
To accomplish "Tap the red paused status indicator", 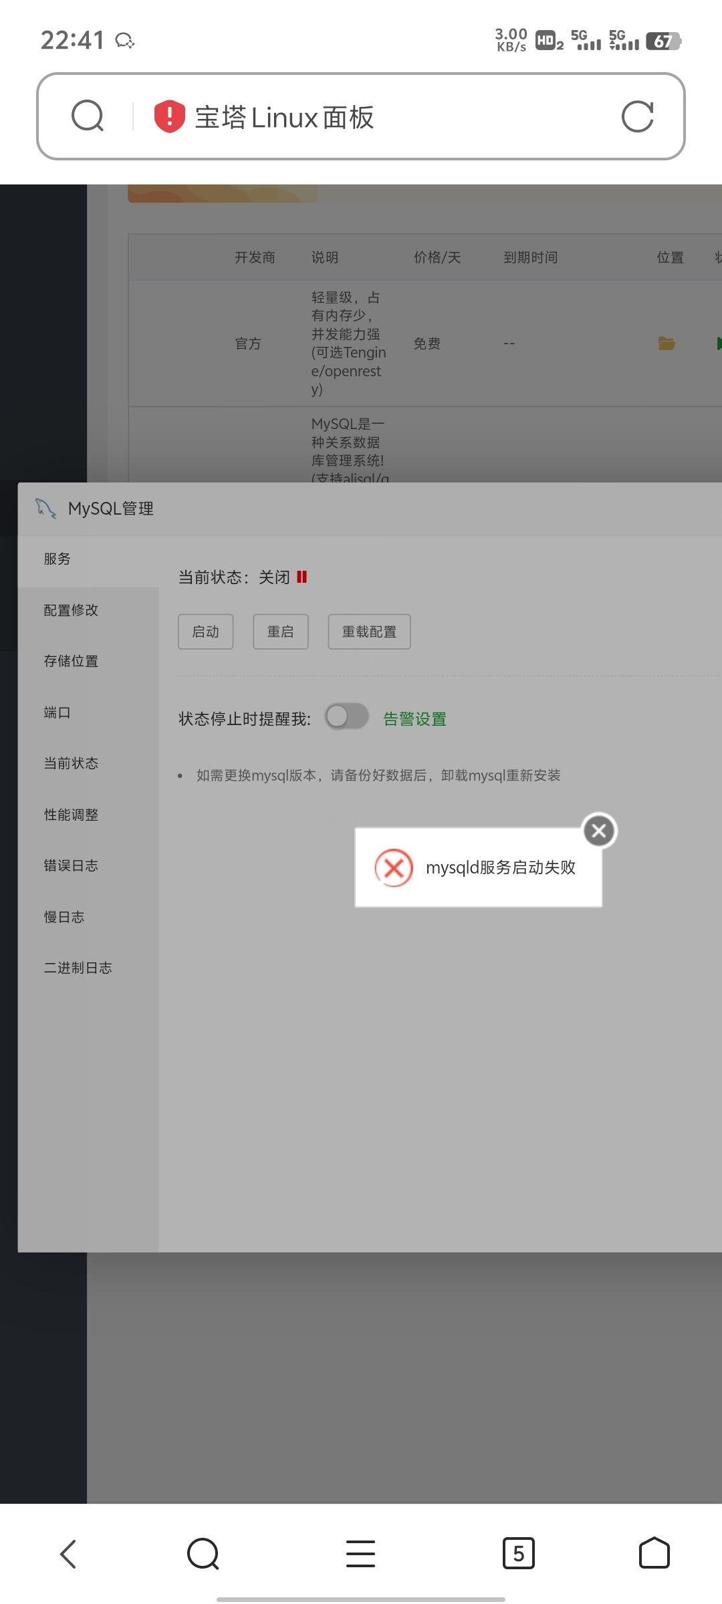I will pyautogui.click(x=302, y=577).
